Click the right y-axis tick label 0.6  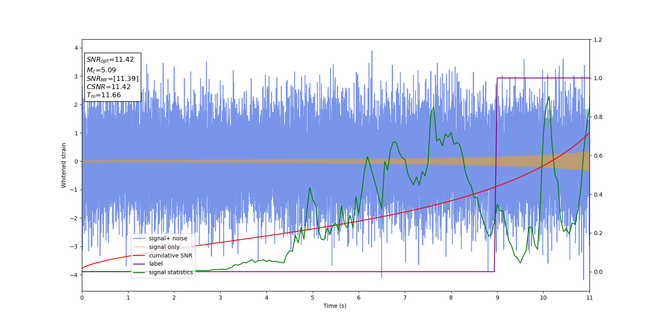tap(598, 156)
